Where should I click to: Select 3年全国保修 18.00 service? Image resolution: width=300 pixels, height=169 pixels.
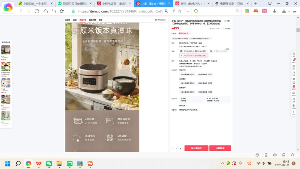click(205, 92)
